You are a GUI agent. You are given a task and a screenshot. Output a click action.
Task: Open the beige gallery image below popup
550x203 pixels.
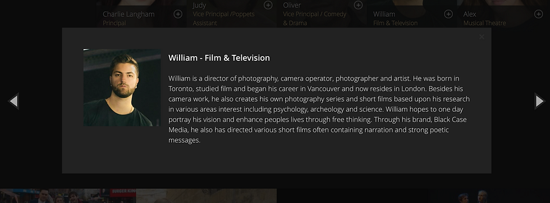point(207,196)
